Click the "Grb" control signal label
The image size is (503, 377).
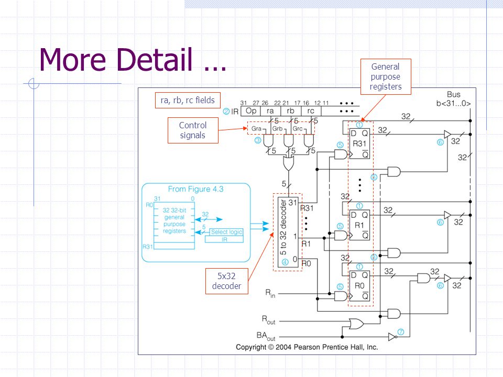pyautogui.click(x=277, y=129)
